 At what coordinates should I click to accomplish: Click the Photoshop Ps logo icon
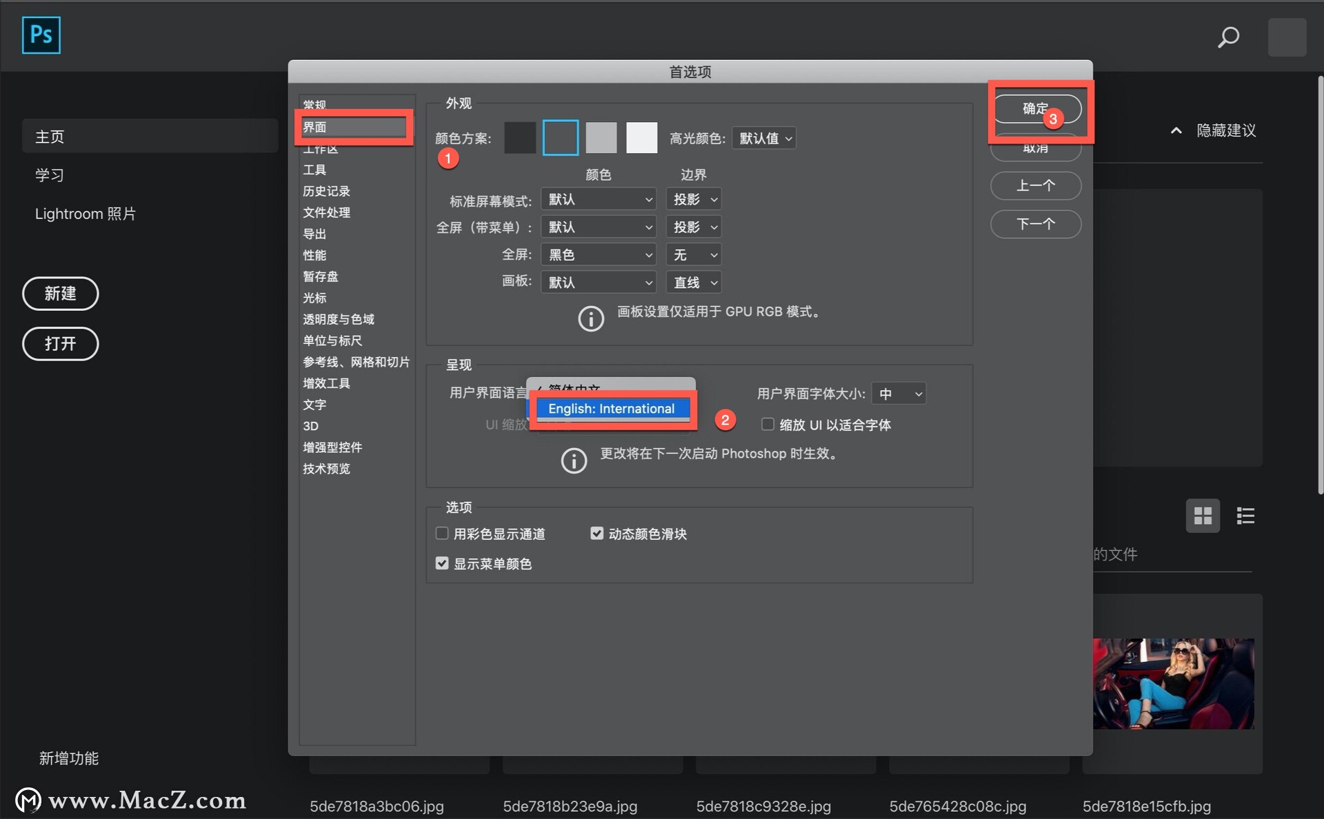pyautogui.click(x=41, y=35)
